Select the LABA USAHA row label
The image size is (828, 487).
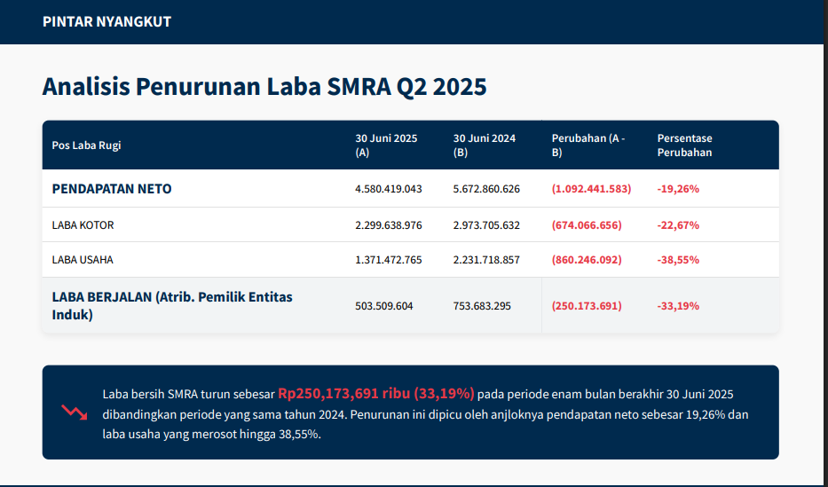[x=83, y=260]
